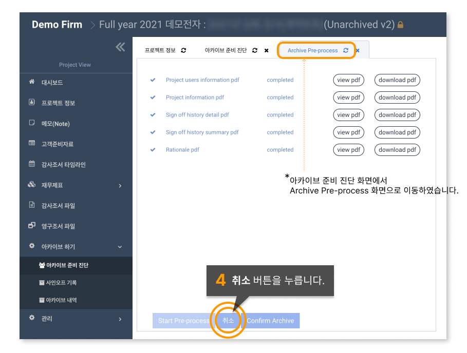
Task: Click view pdf for Rationale pdf
Action: point(348,149)
